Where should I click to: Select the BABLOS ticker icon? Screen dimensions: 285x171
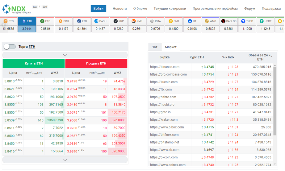[x=223, y=21]
